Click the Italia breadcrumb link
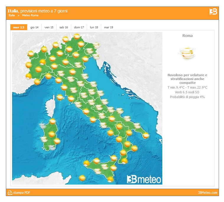 (12, 15)
